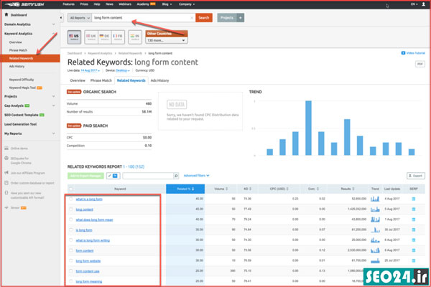Open the 'long content' keyword link
This screenshot has height=287, width=431.
click(x=84, y=210)
